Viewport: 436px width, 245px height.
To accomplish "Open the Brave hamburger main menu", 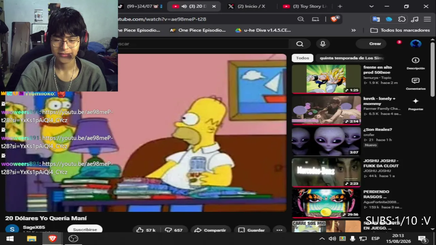I will click(x=427, y=19).
